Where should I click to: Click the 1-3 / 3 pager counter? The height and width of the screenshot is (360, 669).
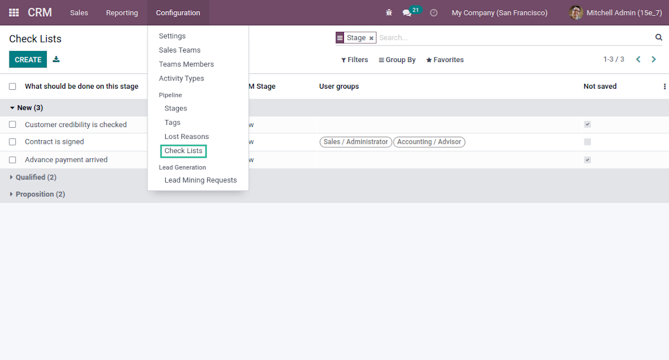(613, 59)
